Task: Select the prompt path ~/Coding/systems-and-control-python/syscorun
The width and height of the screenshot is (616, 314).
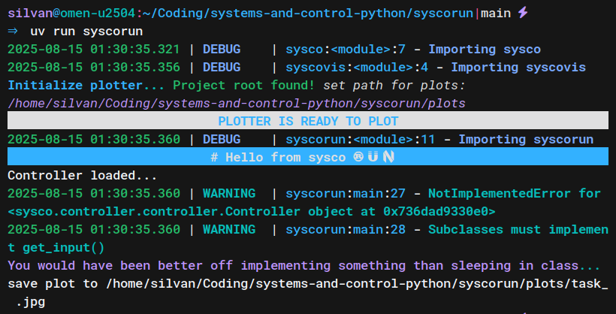Action: 309,14
